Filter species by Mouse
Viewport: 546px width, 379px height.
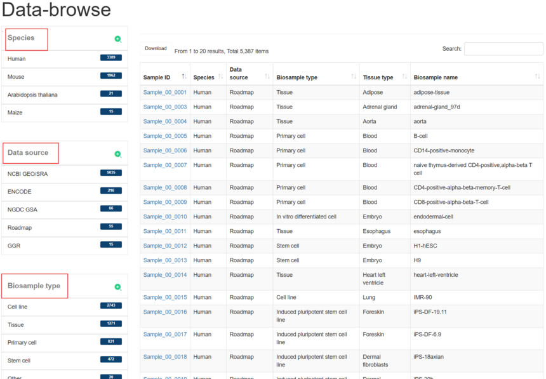[16, 76]
